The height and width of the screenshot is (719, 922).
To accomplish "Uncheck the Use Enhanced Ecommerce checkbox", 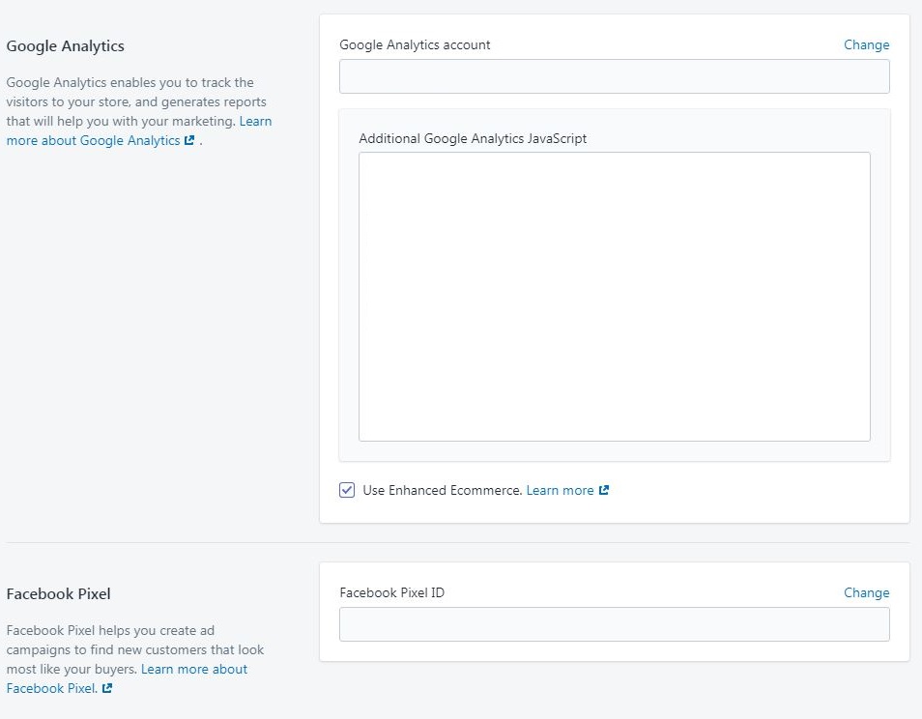I will (x=347, y=490).
